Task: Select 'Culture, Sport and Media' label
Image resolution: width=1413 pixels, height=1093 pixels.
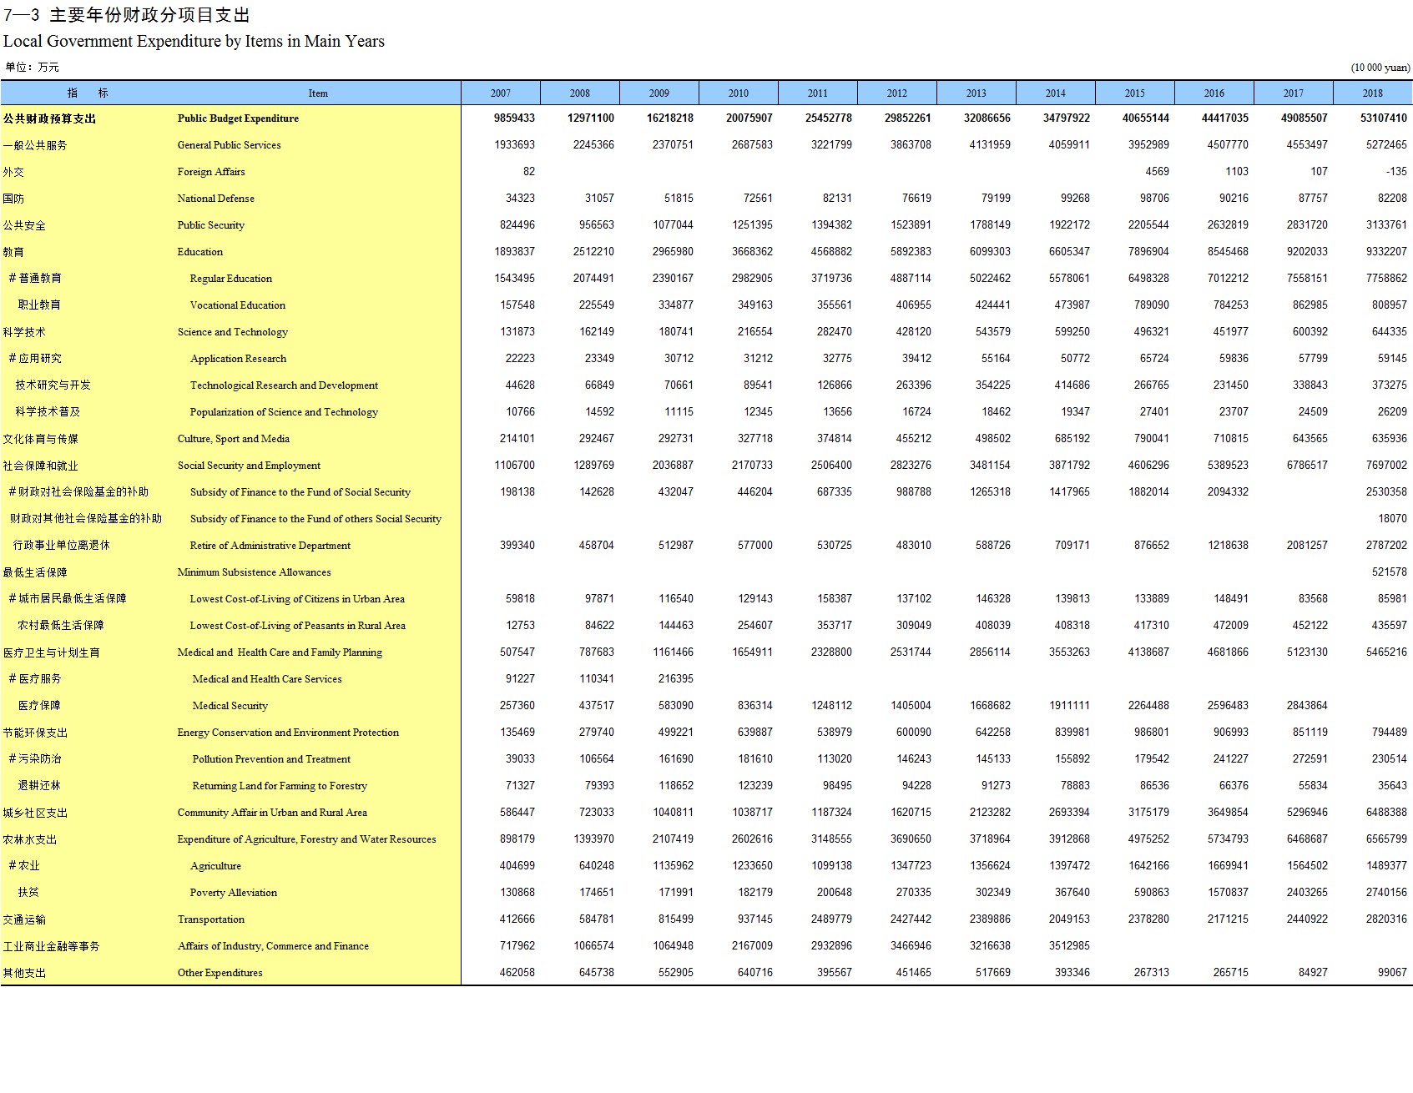Action: tap(233, 439)
